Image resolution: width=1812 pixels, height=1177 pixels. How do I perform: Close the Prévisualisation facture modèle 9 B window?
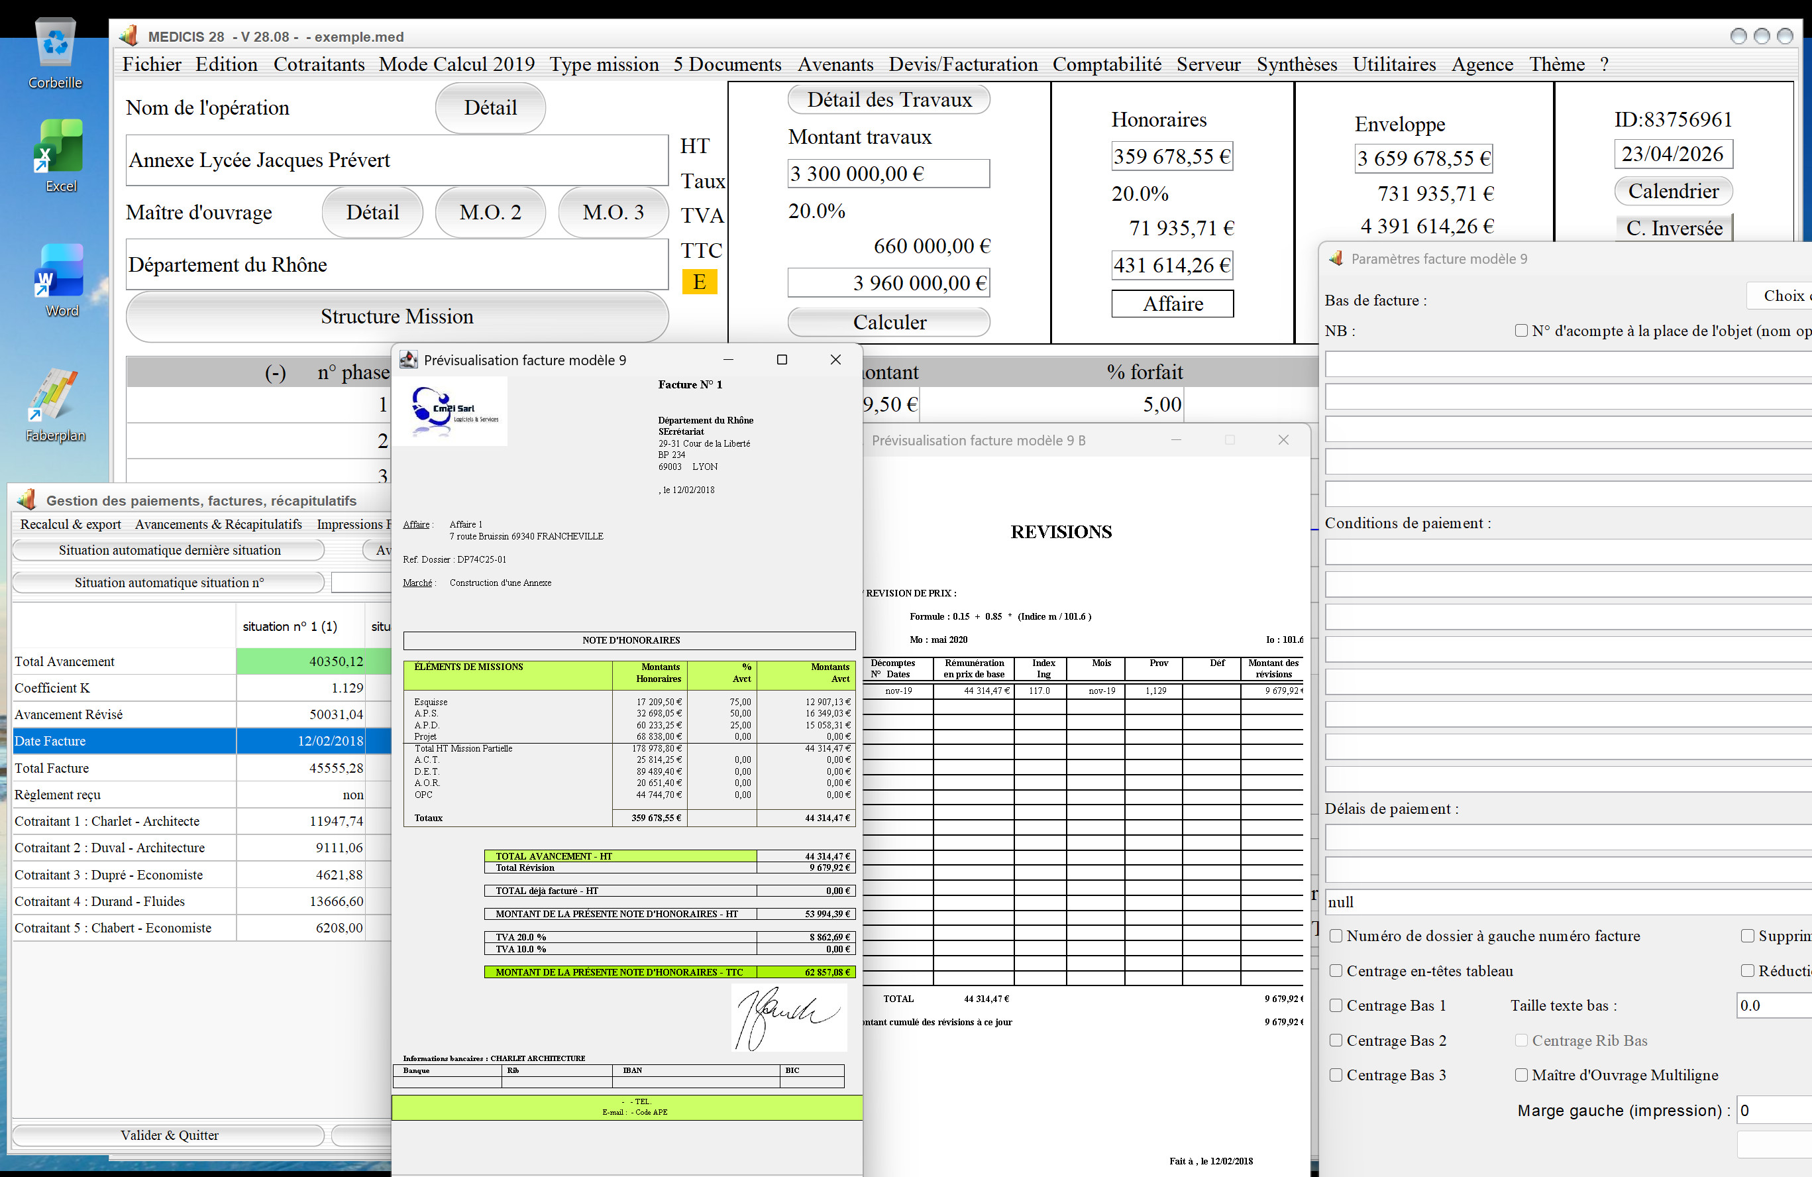coord(1283,440)
